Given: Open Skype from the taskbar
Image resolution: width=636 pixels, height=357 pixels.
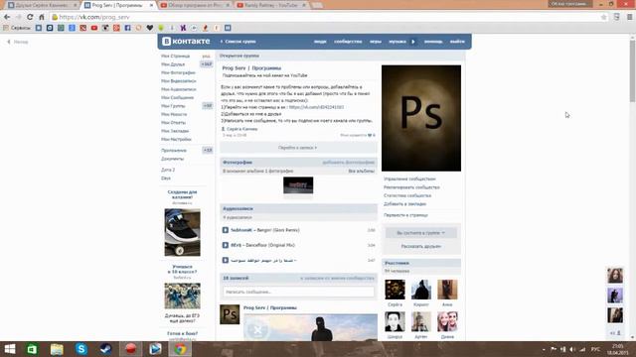Looking at the screenshot, I should pyautogui.click(x=81, y=349).
